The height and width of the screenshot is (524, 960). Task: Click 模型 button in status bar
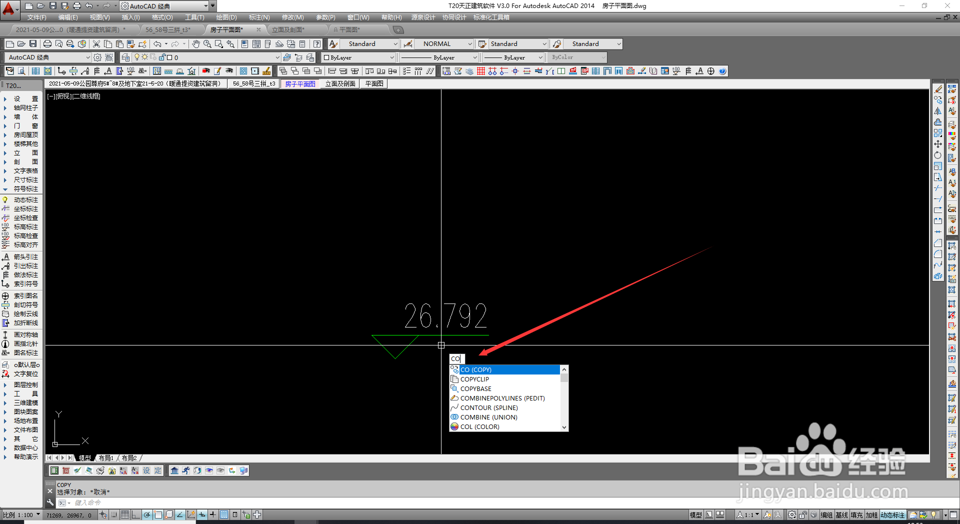click(695, 514)
